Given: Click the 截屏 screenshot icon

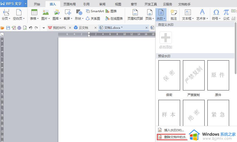Looking at the screenshot, I should [x=68, y=13].
